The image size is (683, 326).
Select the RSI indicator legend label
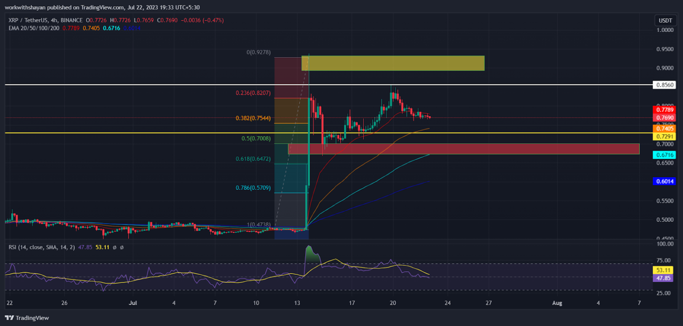point(40,247)
